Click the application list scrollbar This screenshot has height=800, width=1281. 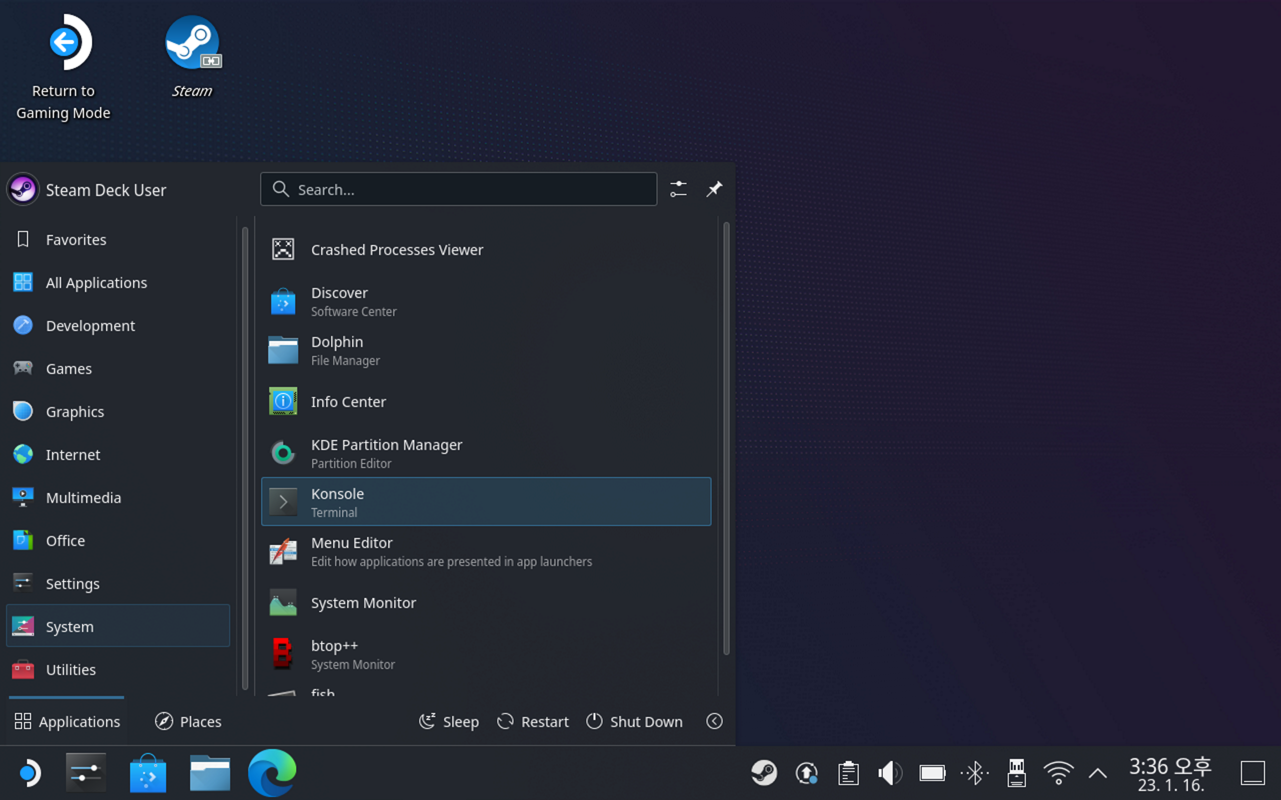click(726, 438)
